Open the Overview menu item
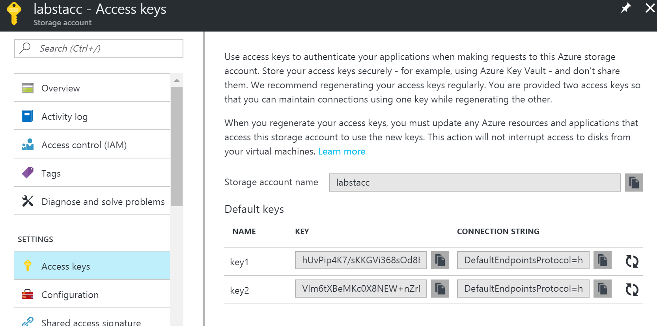Image resolution: width=657 pixels, height=326 pixels. pyautogui.click(x=92, y=88)
